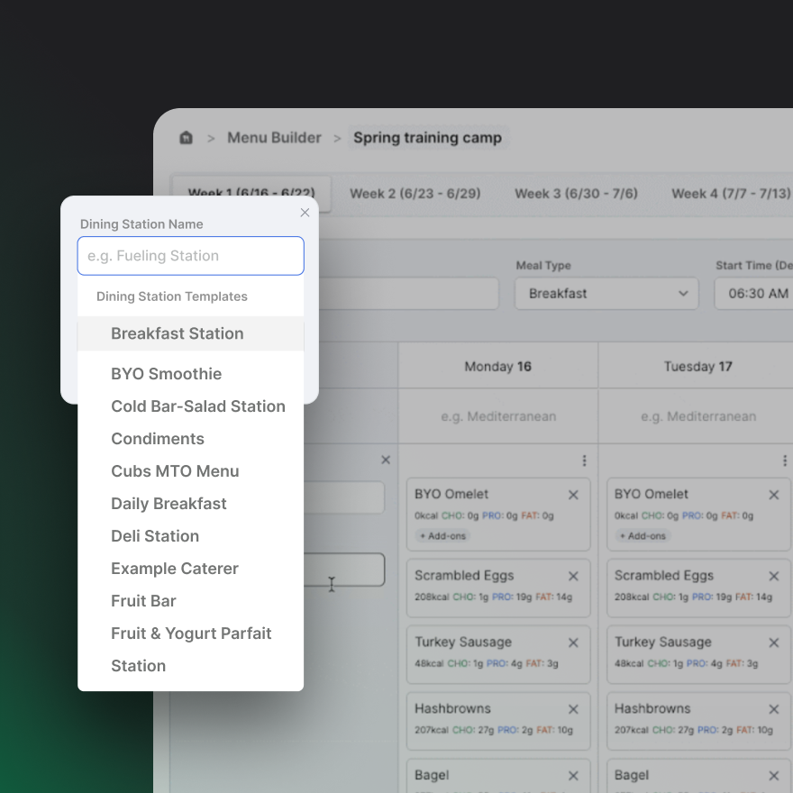Focus Monday's Mediterranean theme input
793x793 pixels.
[498, 416]
